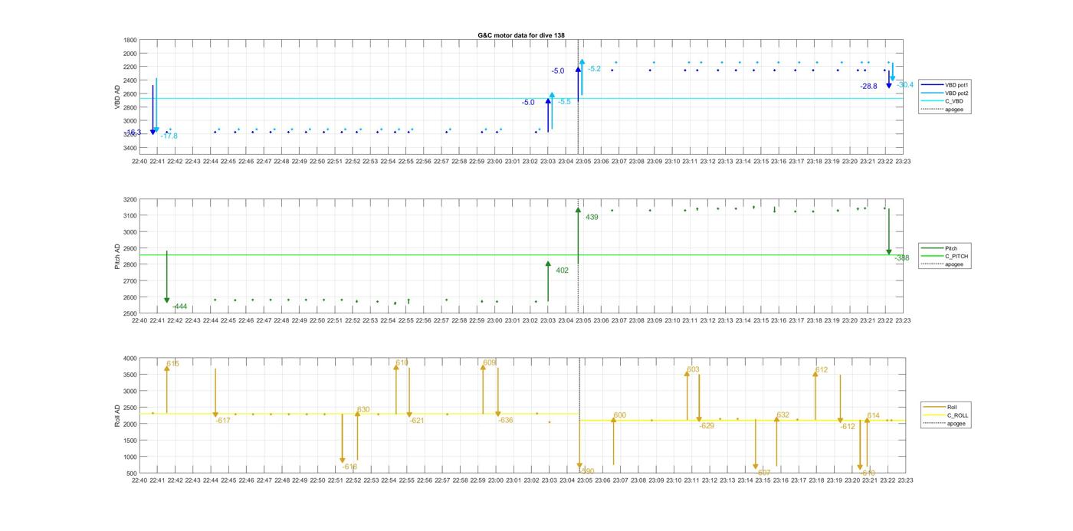Click the '-388' annotation in Pitch plot
The image size is (1073, 531).
902,258
